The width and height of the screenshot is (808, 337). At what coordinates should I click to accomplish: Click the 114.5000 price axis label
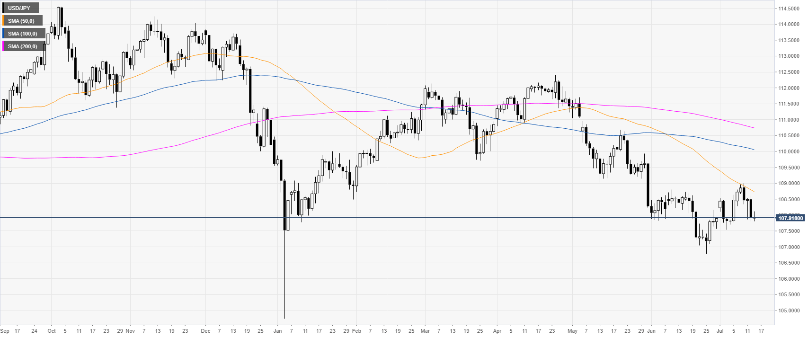point(789,9)
